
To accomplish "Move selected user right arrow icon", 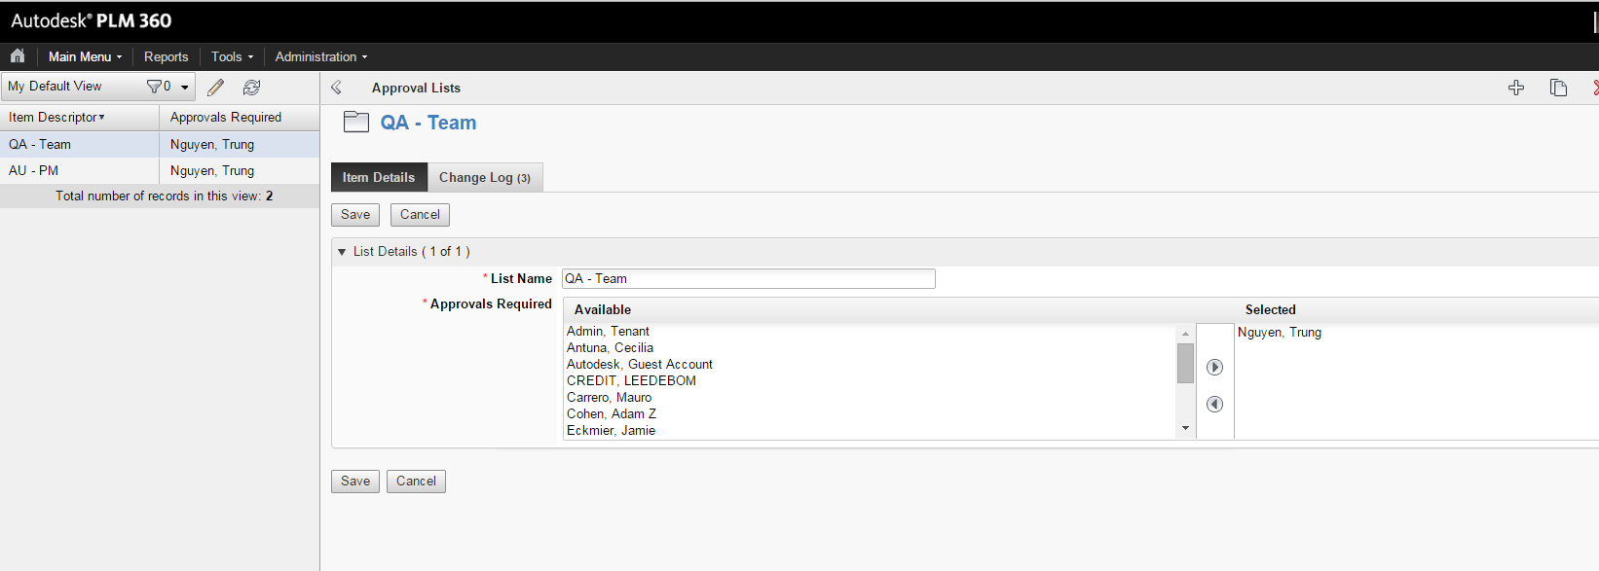I will (x=1214, y=367).
